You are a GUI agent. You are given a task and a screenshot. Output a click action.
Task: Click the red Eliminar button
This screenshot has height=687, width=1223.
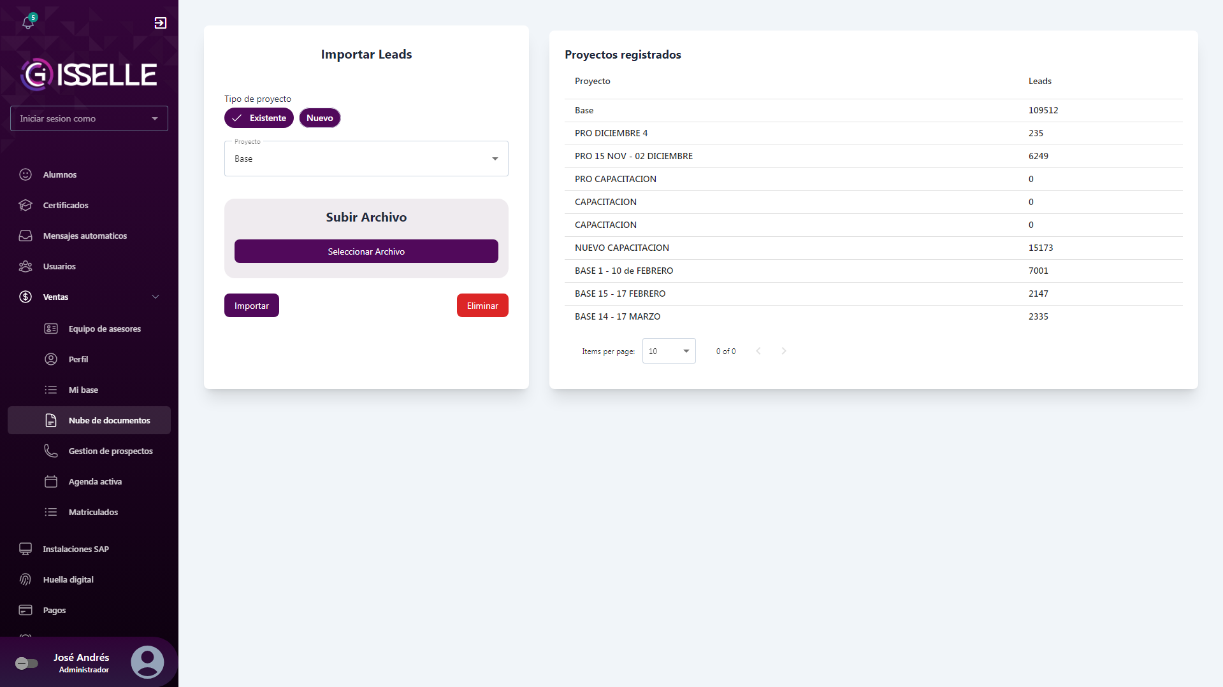(482, 306)
